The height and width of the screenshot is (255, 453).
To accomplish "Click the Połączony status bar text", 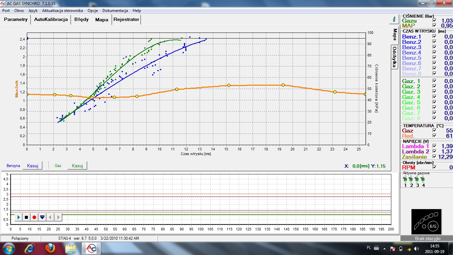I will point(20,238).
